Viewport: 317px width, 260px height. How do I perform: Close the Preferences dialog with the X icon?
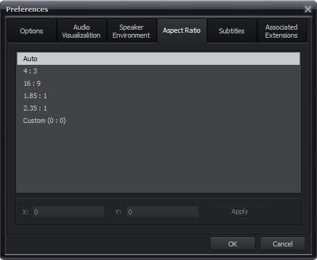[308, 9]
